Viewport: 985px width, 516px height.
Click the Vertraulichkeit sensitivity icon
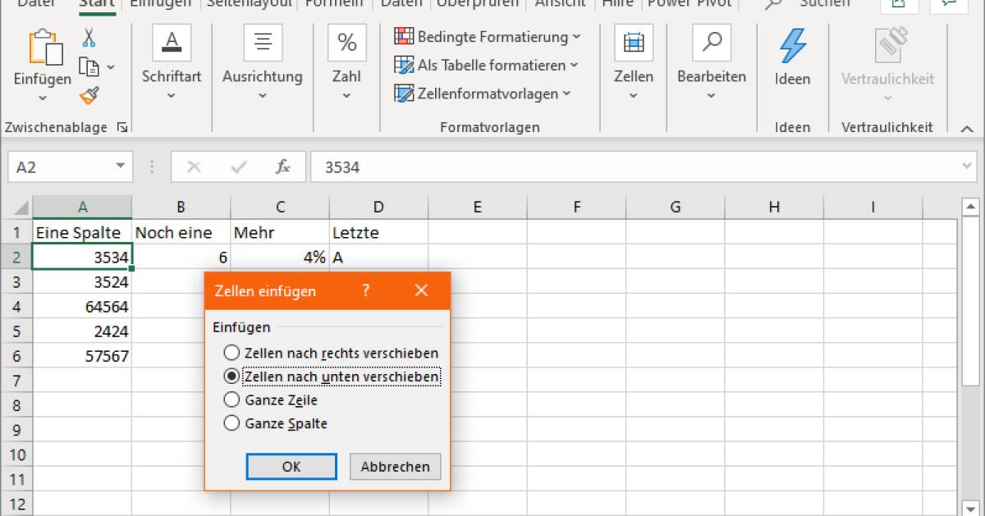(x=889, y=45)
